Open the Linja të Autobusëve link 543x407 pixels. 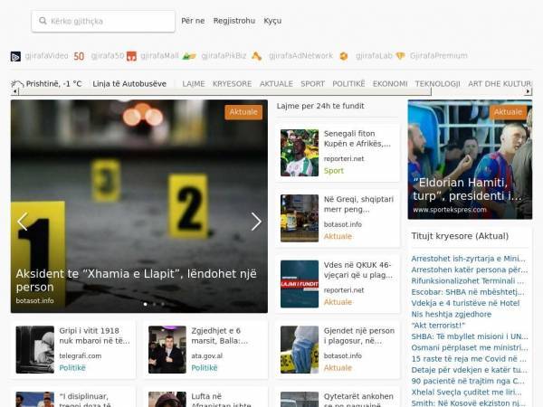[129, 84]
